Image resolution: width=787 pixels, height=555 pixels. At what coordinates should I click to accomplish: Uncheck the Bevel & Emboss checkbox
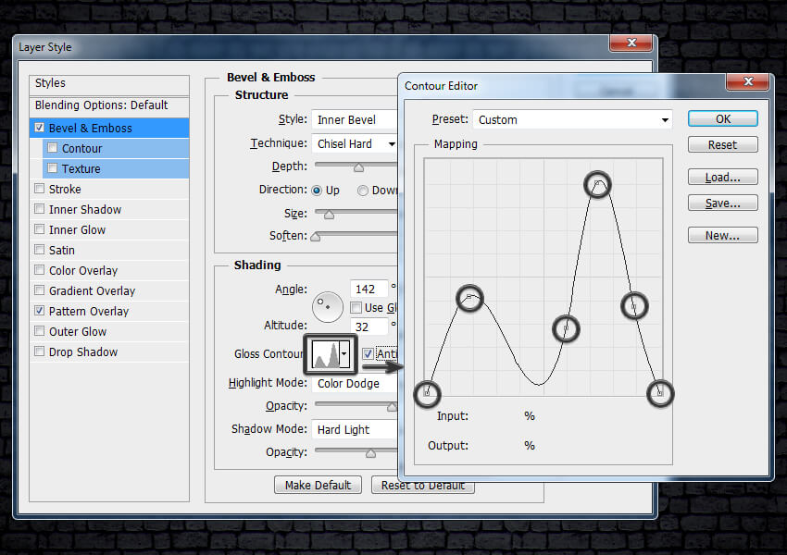click(x=39, y=129)
